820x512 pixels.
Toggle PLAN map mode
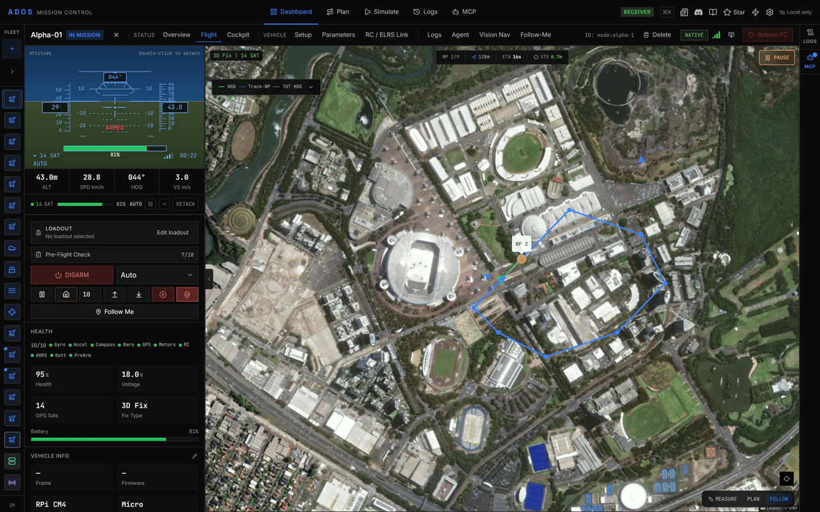[753, 499]
